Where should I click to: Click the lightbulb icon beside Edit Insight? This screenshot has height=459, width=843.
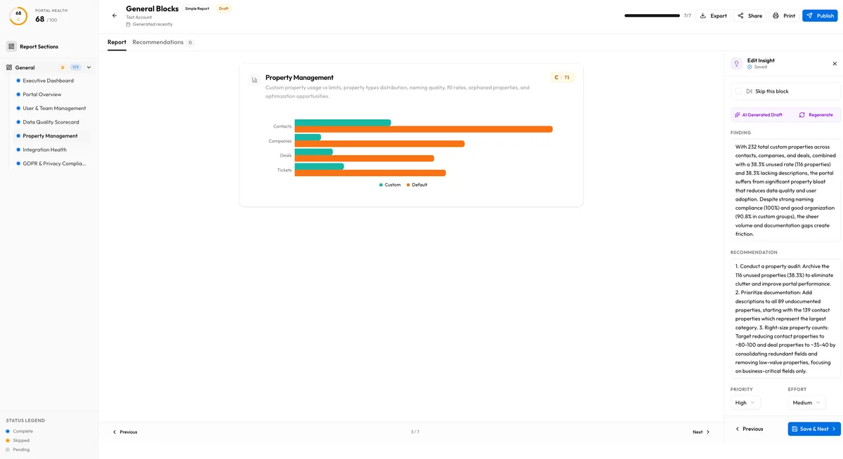pos(736,62)
